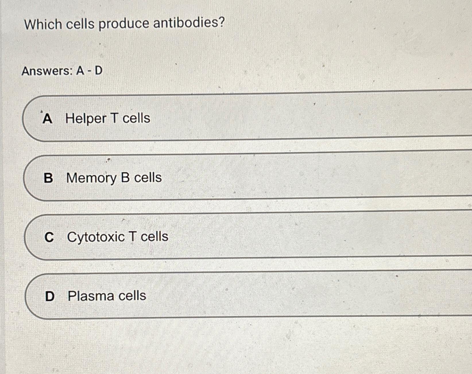The width and height of the screenshot is (472, 374).
Task: Click the Memory B cells text
Action: (114, 178)
